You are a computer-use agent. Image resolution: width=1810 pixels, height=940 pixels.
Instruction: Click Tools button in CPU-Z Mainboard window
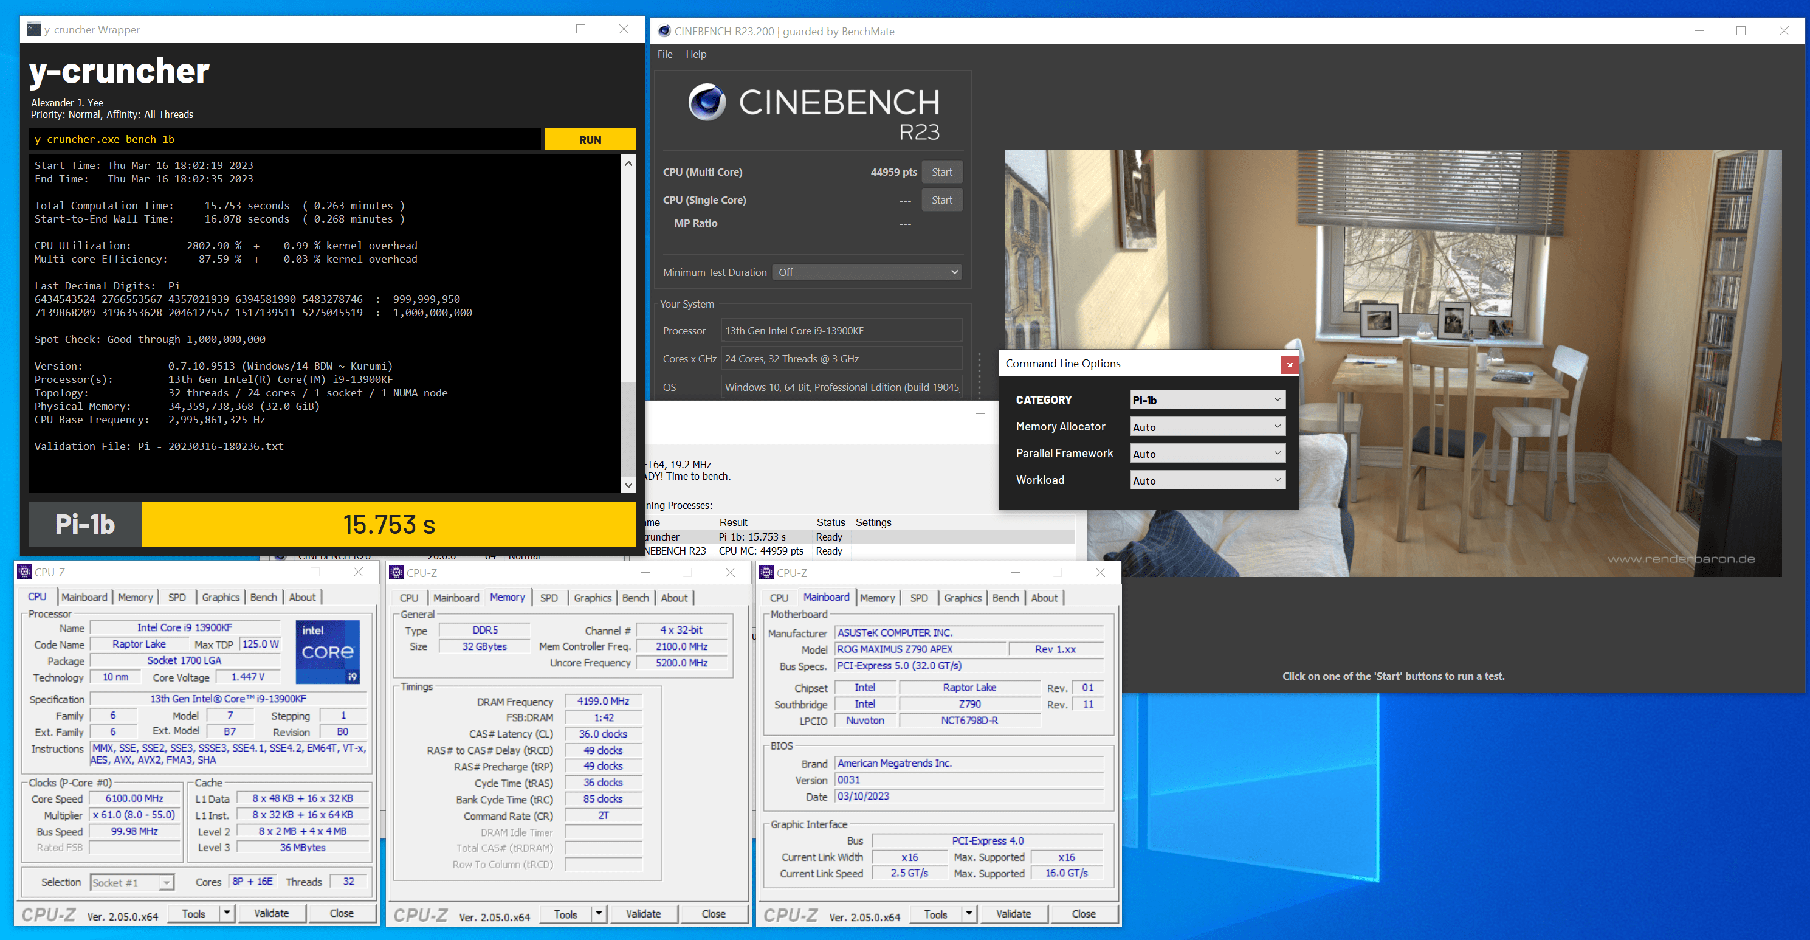tap(935, 913)
